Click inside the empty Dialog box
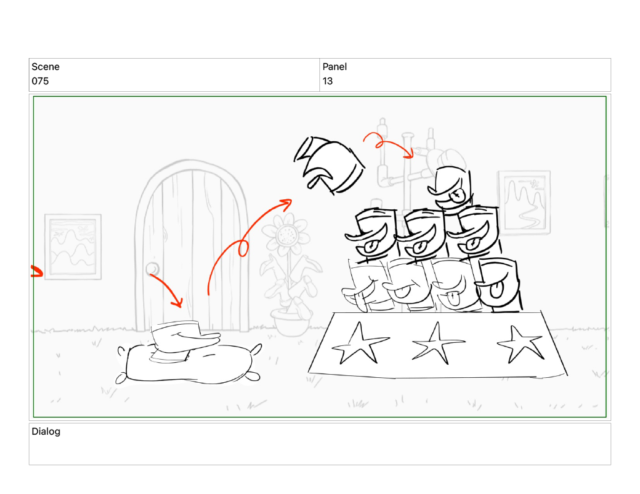This screenshot has width=640, height=494. pos(319,444)
